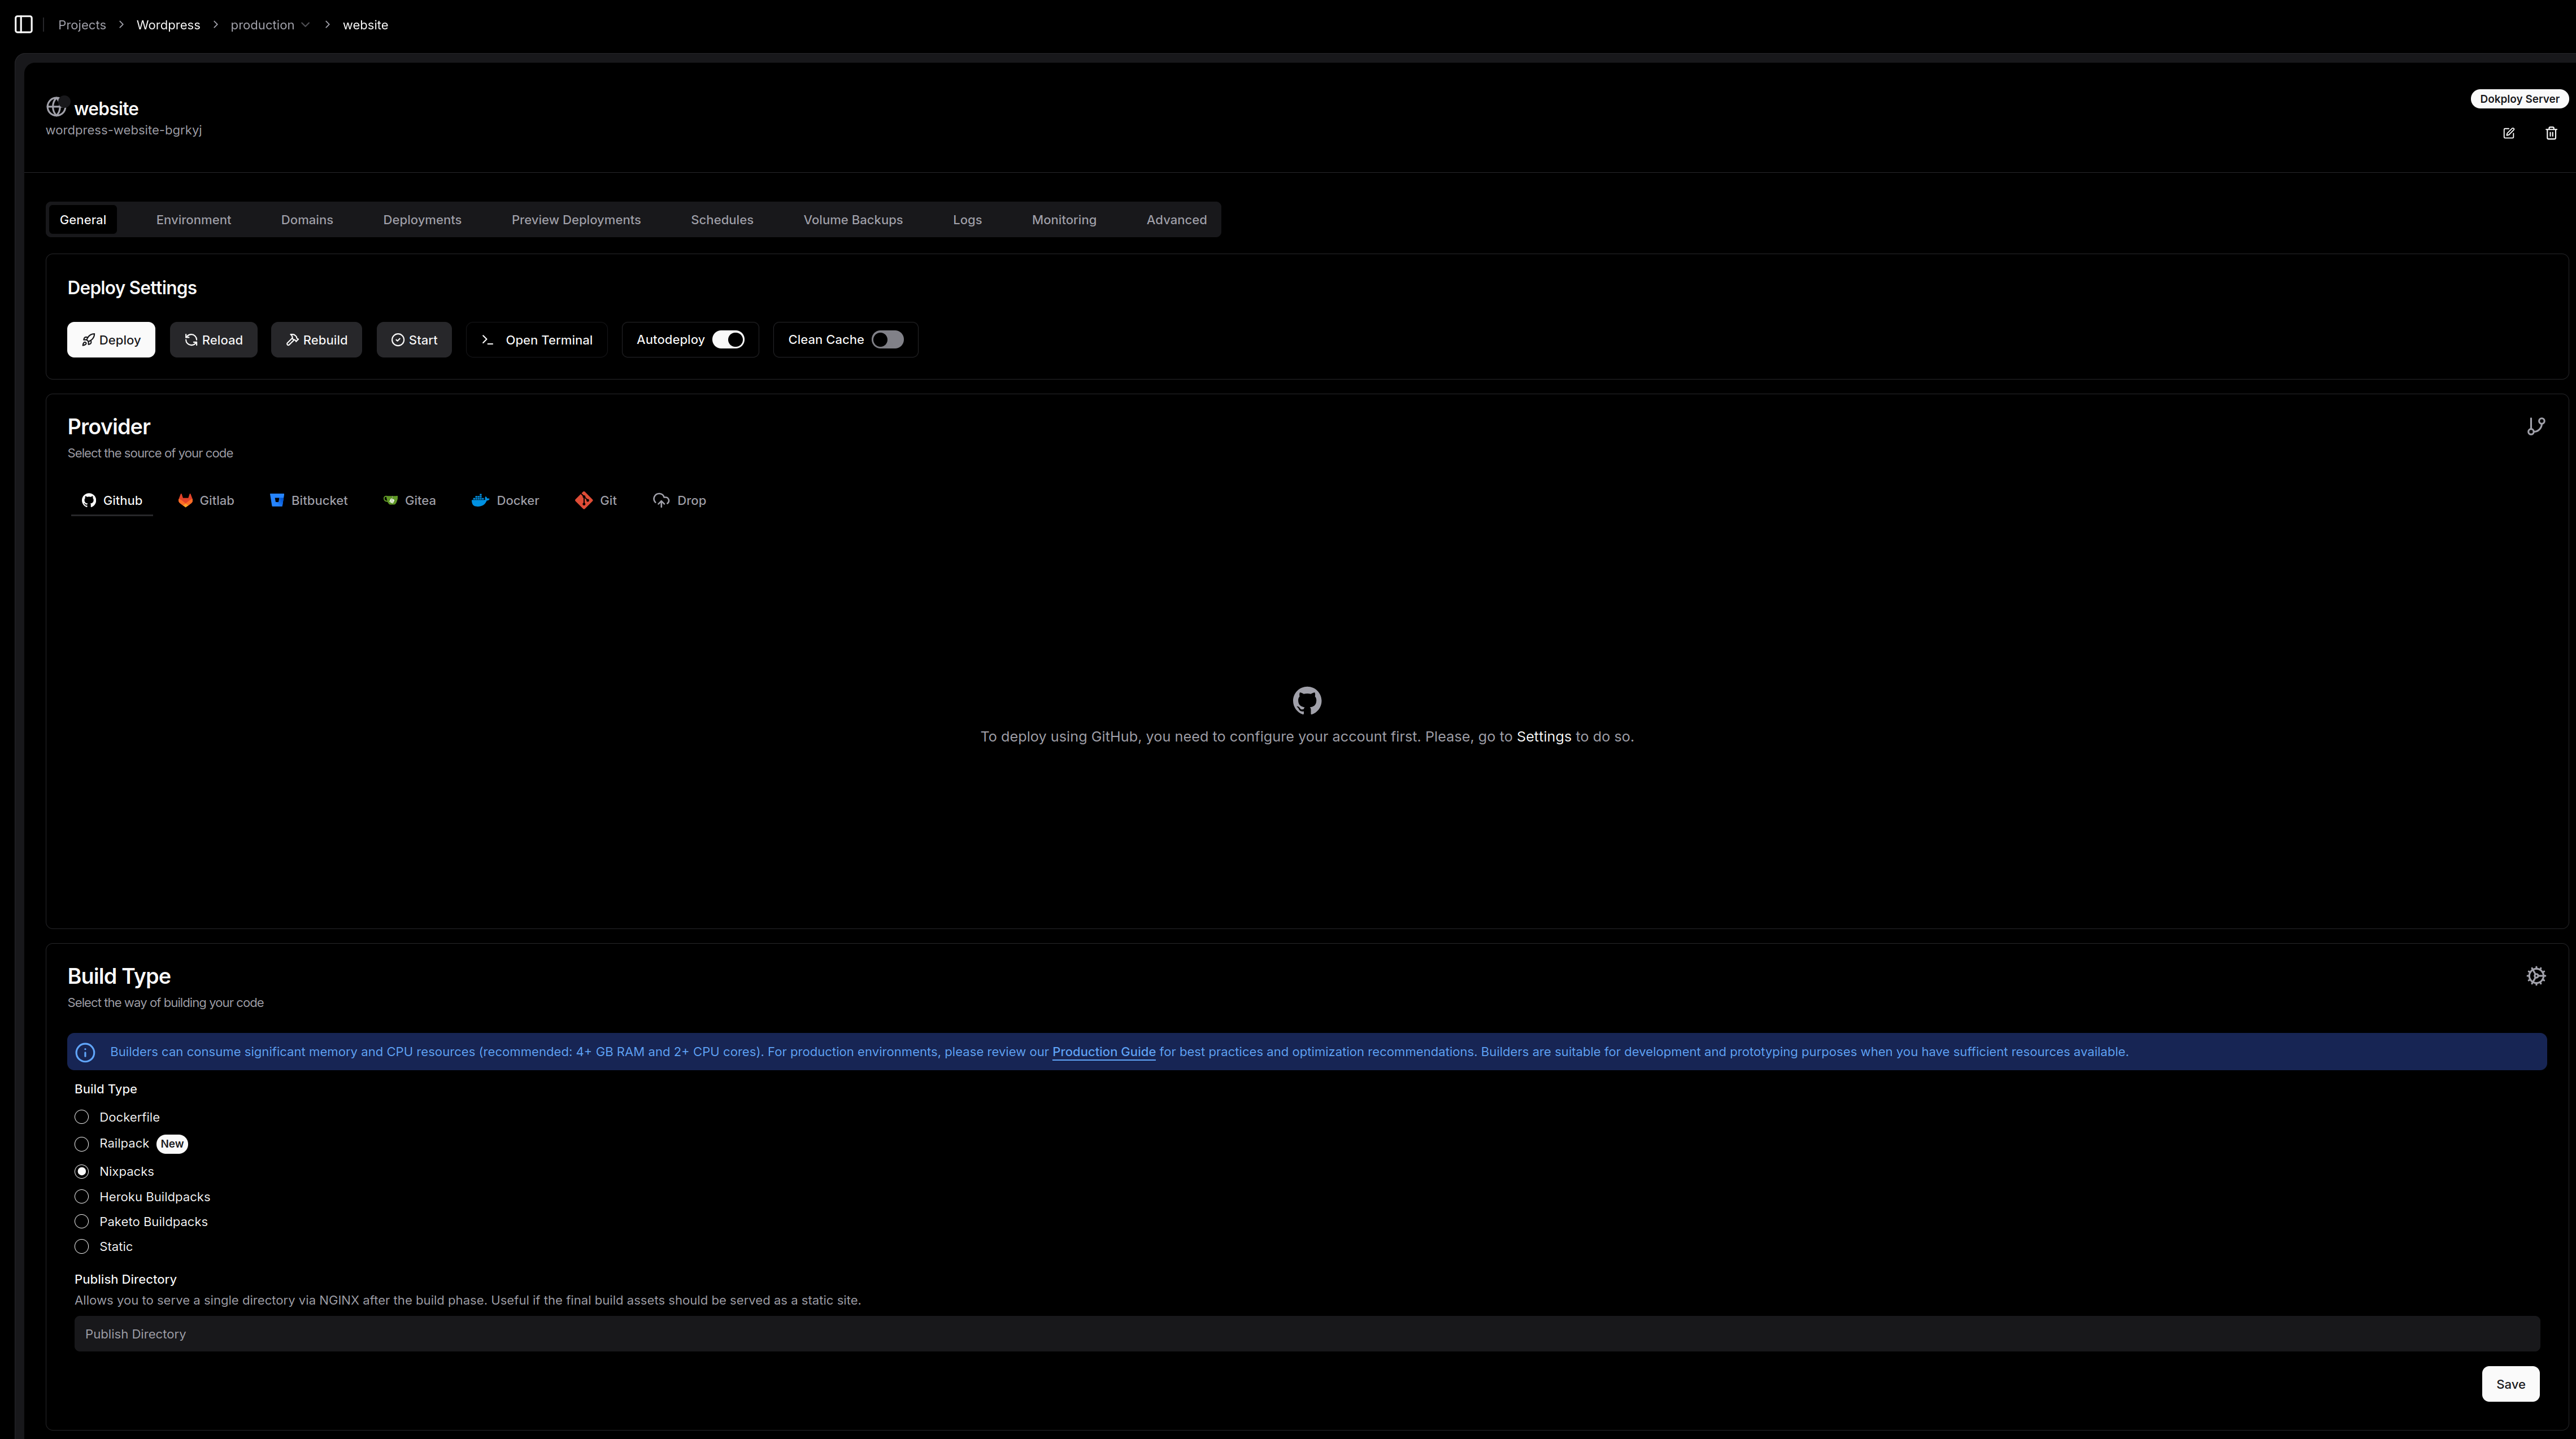Open the Production Guide link
Viewport: 2576px width, 1439px height.
coord(1103,1052)
